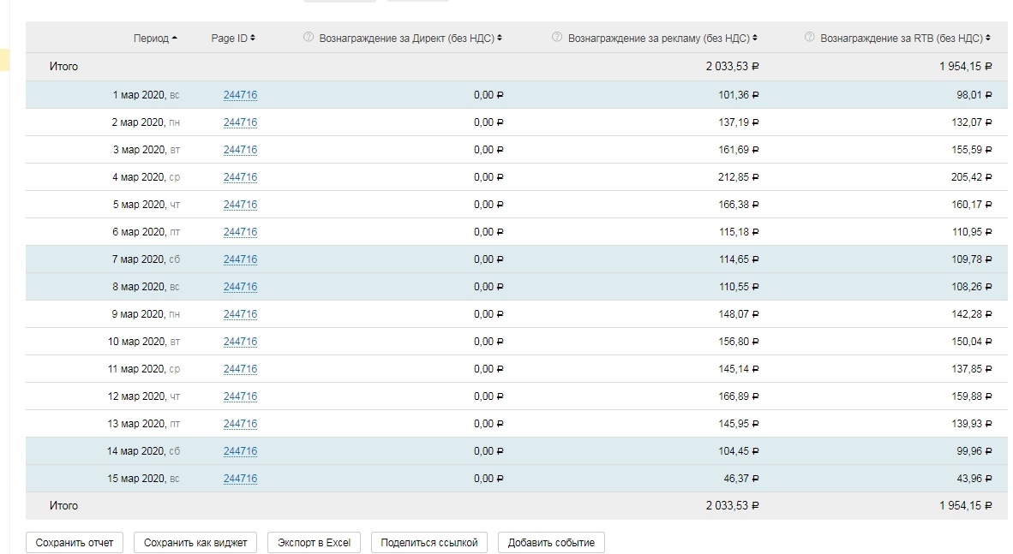1013x554 pixels.
Task: Sort by Вознаграждение за рекламу column header
Action: [658, 38]
